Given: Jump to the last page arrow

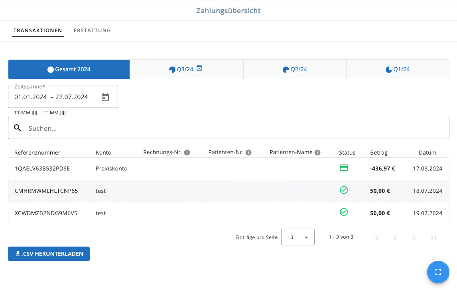Looking at the screenshot, I should pyautogui.click(x=433, y=238).
